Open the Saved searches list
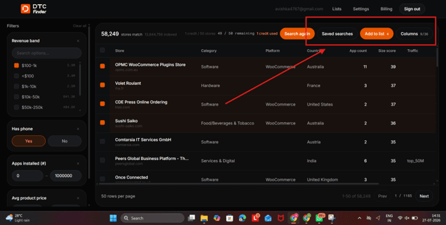 [337, 34]
